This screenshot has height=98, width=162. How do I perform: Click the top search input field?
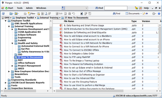(x=116, y=8)
